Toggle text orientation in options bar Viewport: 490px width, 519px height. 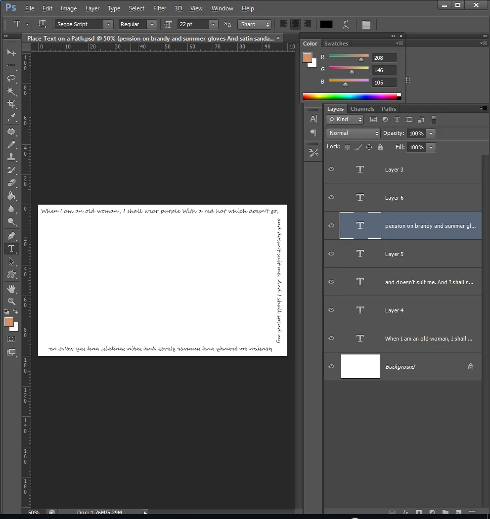coord(42,24)
